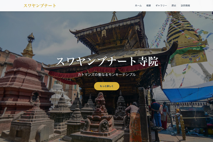Go to the ギャラリー page
The height and width of the screenshot is (142, 213).
161,6
